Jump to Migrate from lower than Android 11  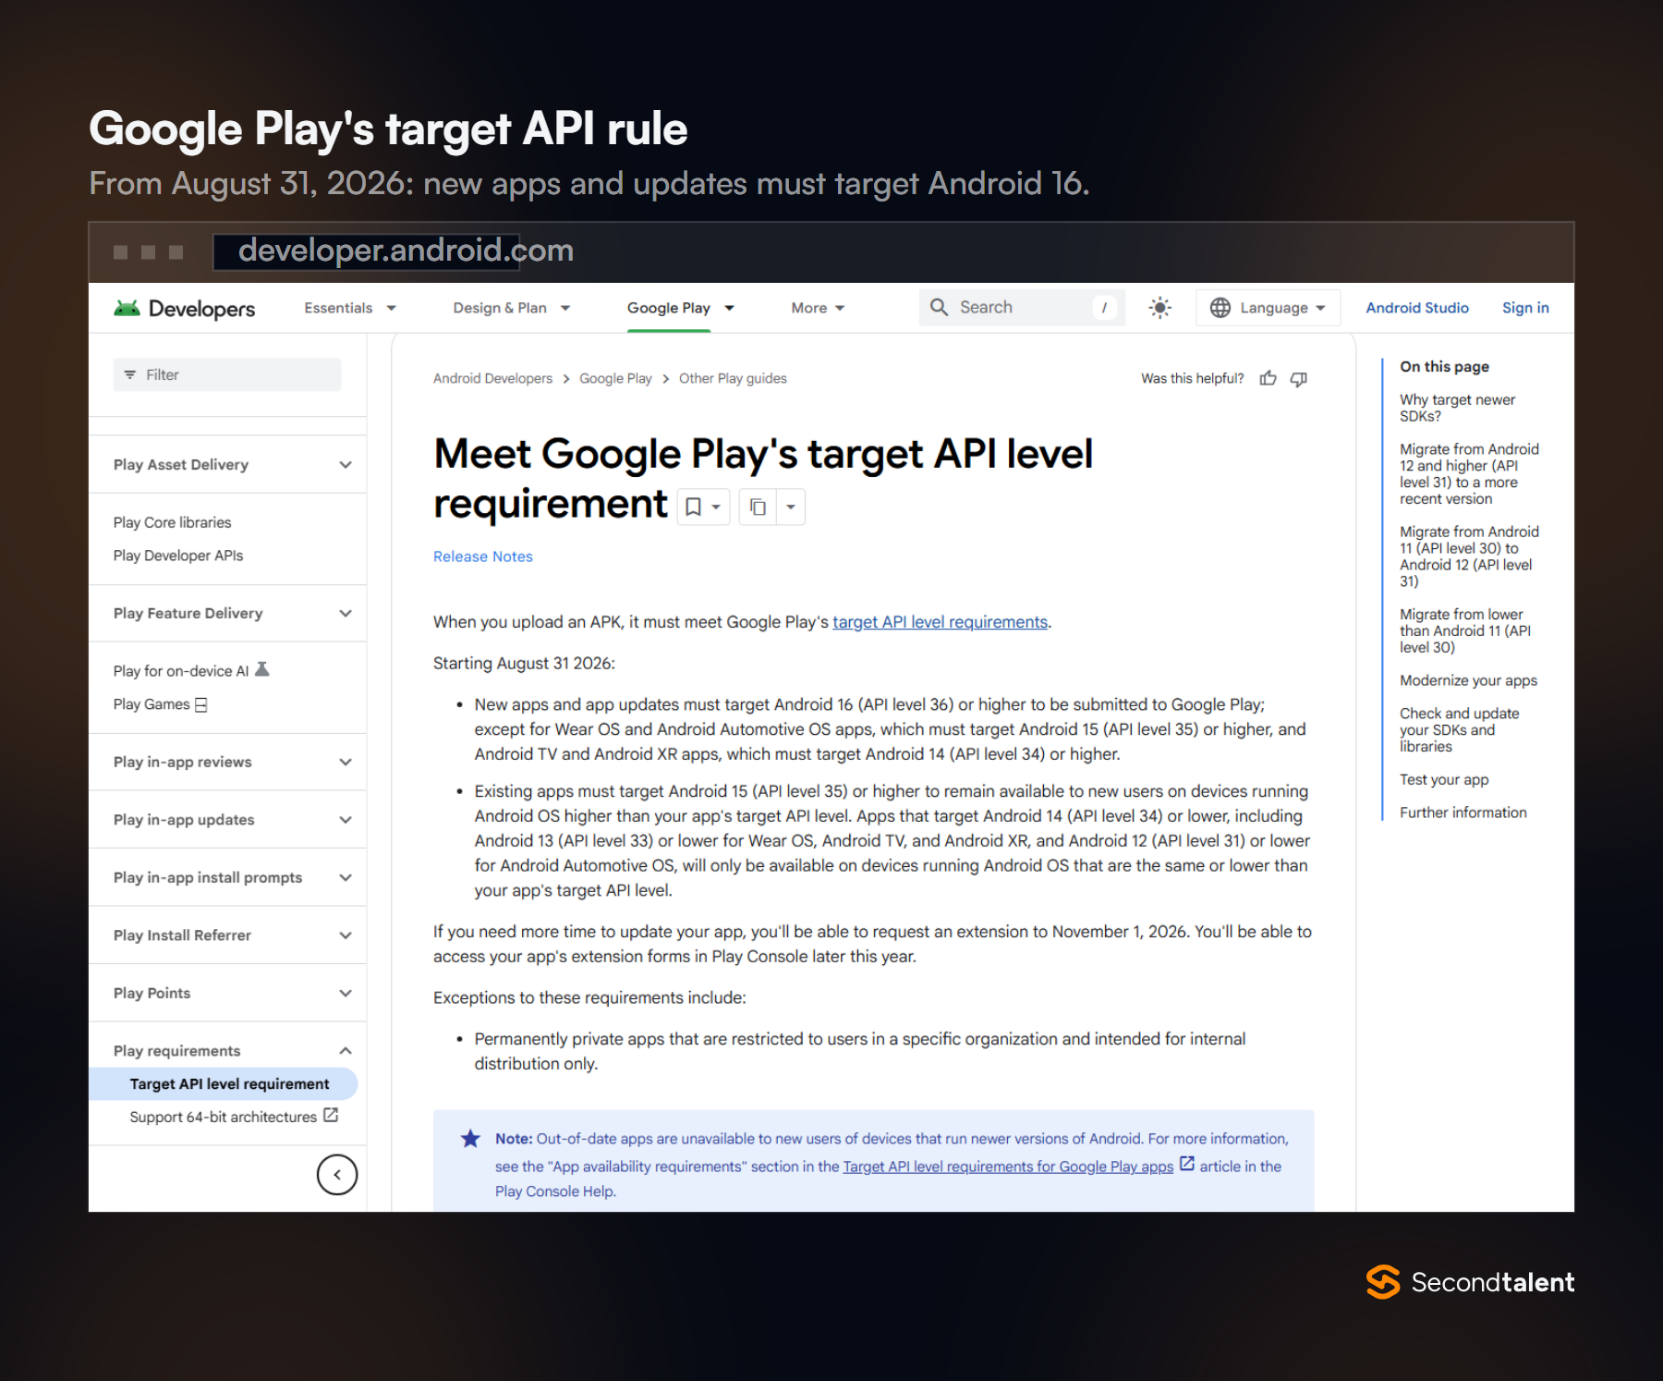[1465, 630]
